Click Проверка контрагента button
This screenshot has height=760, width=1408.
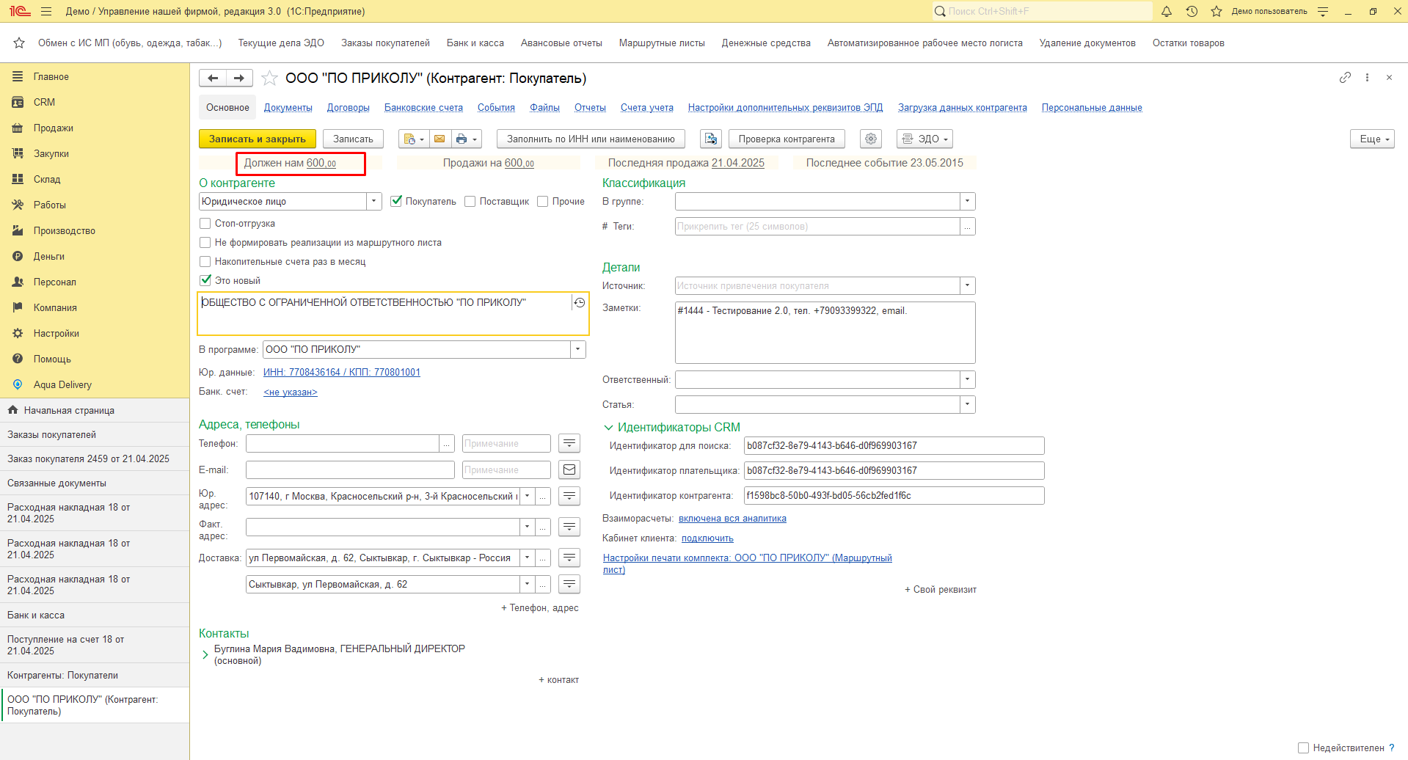[x=787, y=139]
